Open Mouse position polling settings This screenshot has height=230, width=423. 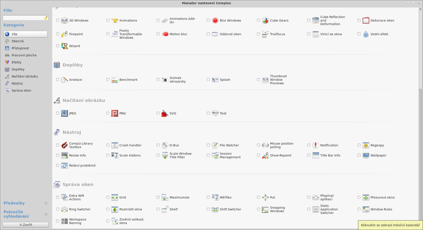(x=281, y=145)
